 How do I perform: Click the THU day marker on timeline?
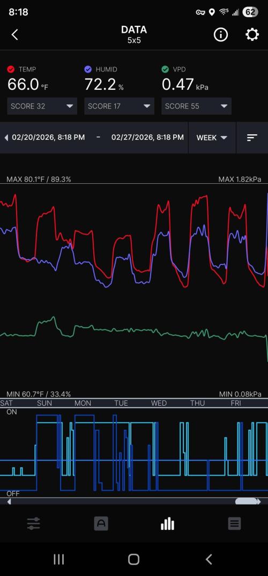pos(197,404)
